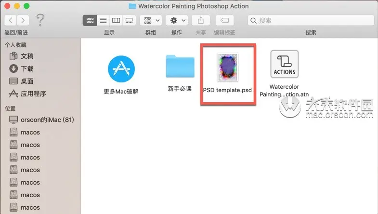The height and width of the screenshot is (214, 378).
Task: Switch to icon view
Action: (90, 21)
